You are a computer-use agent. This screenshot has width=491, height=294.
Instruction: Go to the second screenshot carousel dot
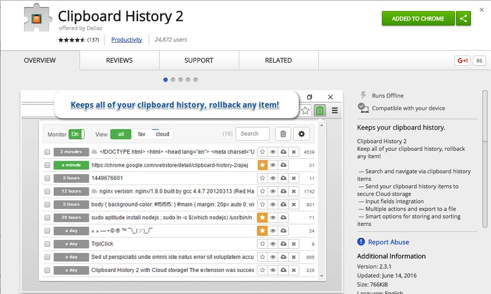pyautogui.click(x=173, y=80)
